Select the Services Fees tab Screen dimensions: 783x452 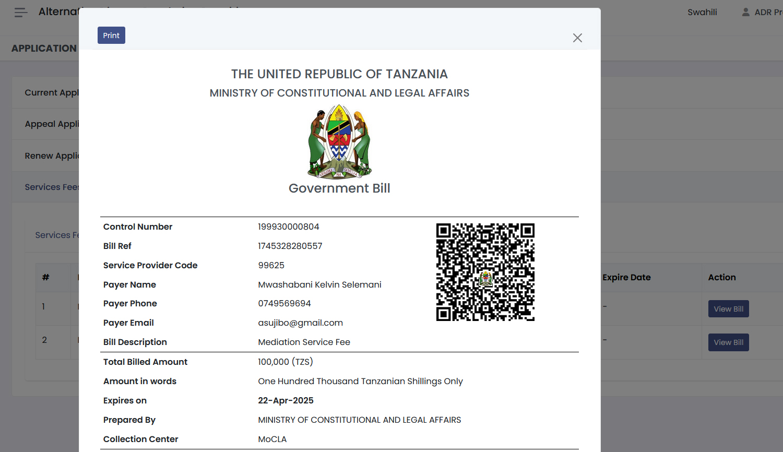(51, 187)
